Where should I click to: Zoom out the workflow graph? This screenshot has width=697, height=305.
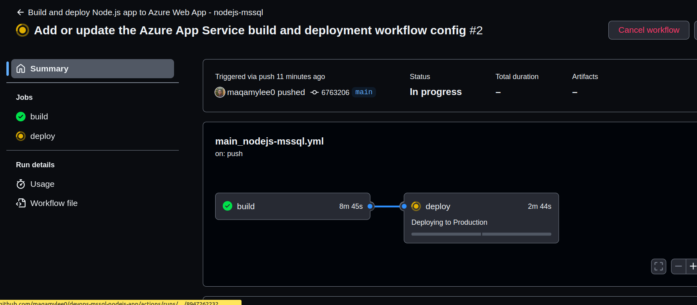679,266
